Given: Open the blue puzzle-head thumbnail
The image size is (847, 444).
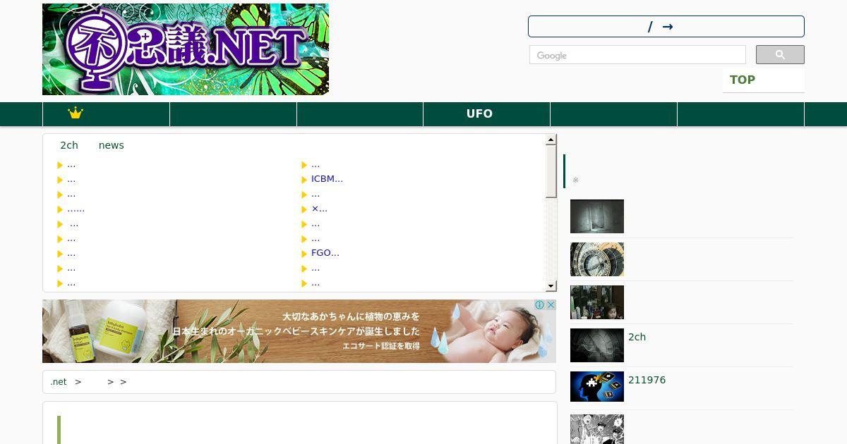Looking at the screenshot, I should click(x=597, y=387).
